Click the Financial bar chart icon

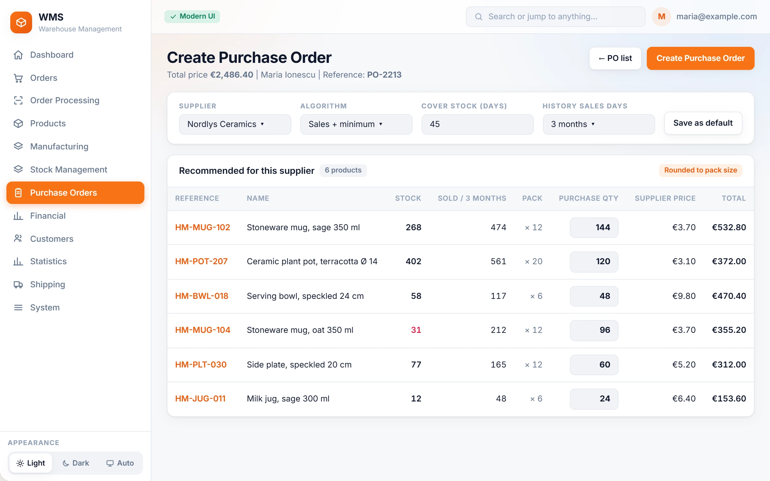(x=18, y=216)
